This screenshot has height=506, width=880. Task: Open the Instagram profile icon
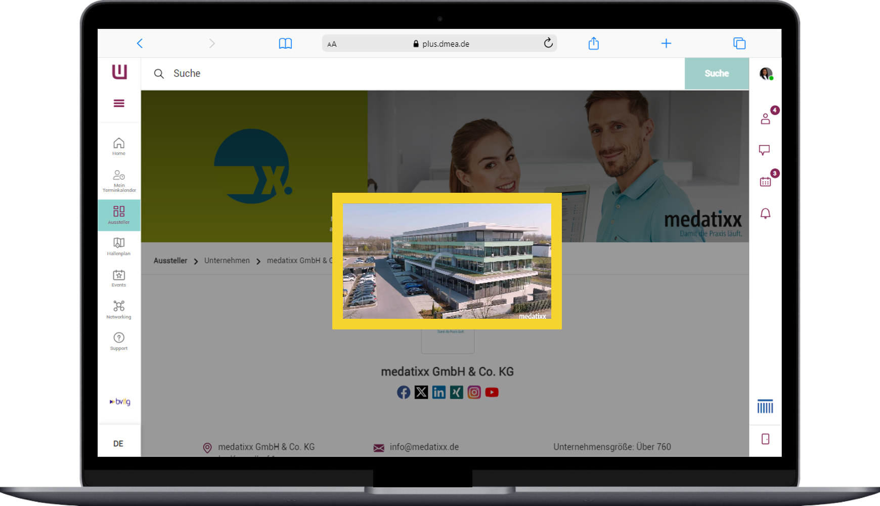[x=474, y=392]
